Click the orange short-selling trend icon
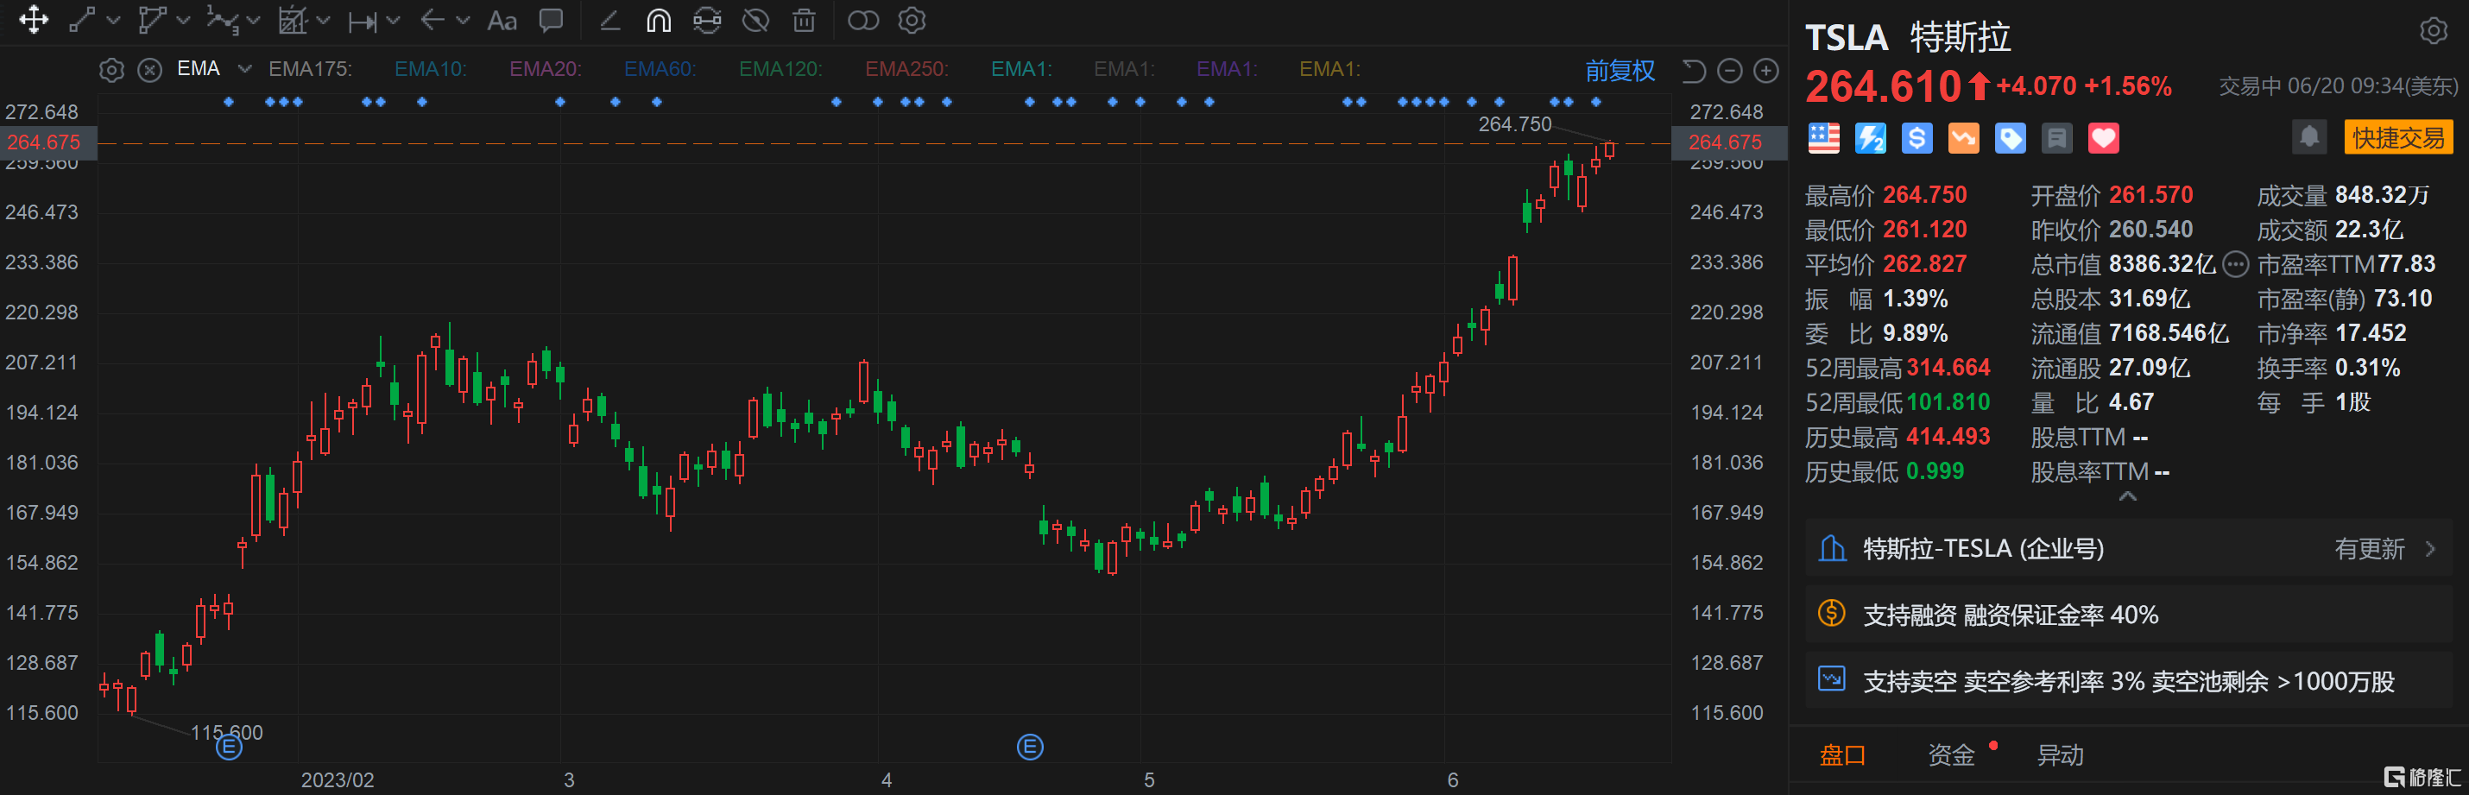This screenshot has width=2469, height=795. tap(1963, 138)
